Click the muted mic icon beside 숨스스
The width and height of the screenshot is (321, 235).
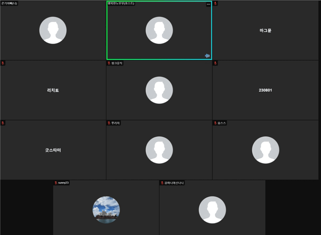215,123
